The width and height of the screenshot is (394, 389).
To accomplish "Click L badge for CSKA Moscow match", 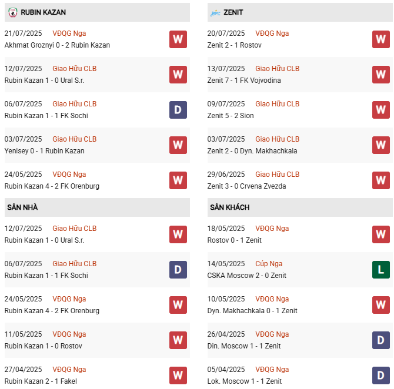I will (x=381, y=270).
